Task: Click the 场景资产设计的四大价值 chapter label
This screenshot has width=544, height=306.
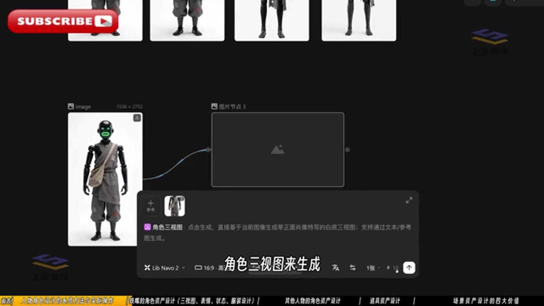Action: [486, 301]
